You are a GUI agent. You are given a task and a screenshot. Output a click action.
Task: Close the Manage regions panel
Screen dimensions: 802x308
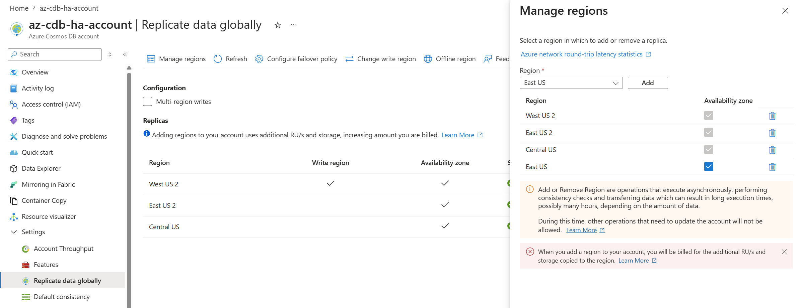click(x=785, y=11)
